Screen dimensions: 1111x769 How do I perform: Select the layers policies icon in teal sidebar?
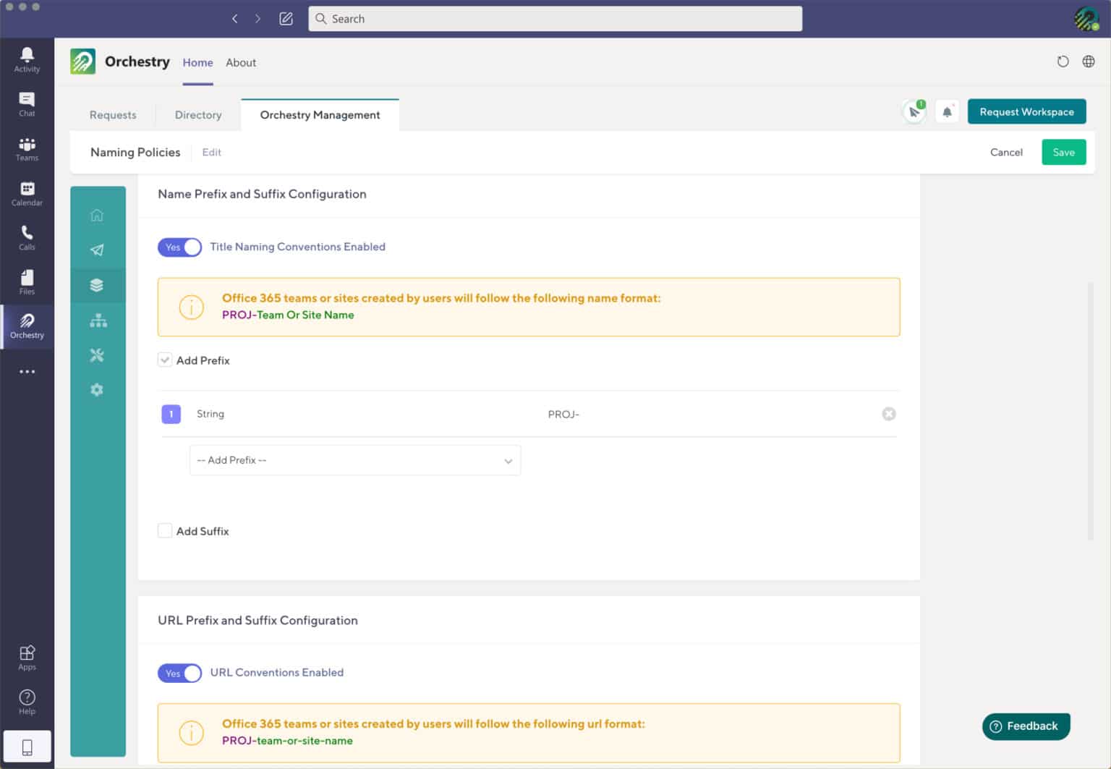pos(98,285)
